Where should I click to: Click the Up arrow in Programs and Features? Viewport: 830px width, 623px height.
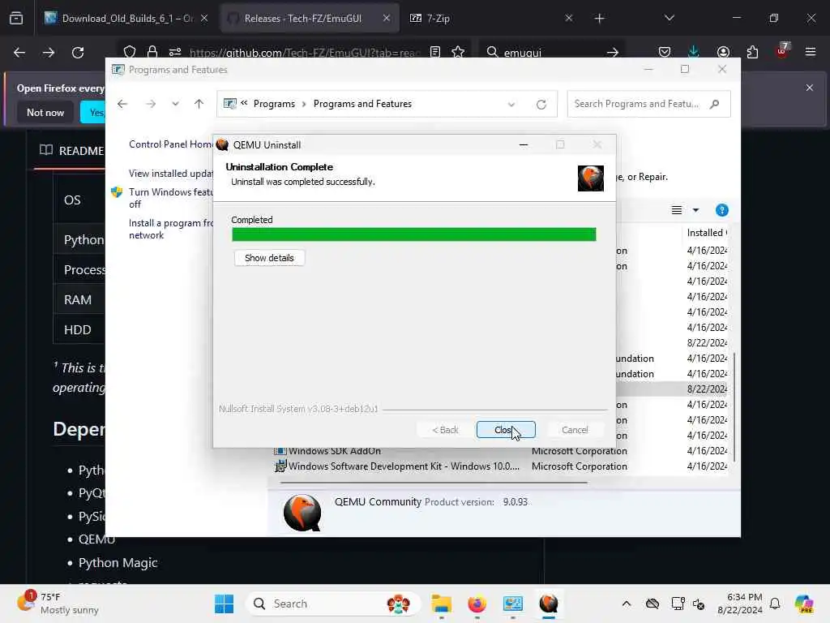[199, 104]
